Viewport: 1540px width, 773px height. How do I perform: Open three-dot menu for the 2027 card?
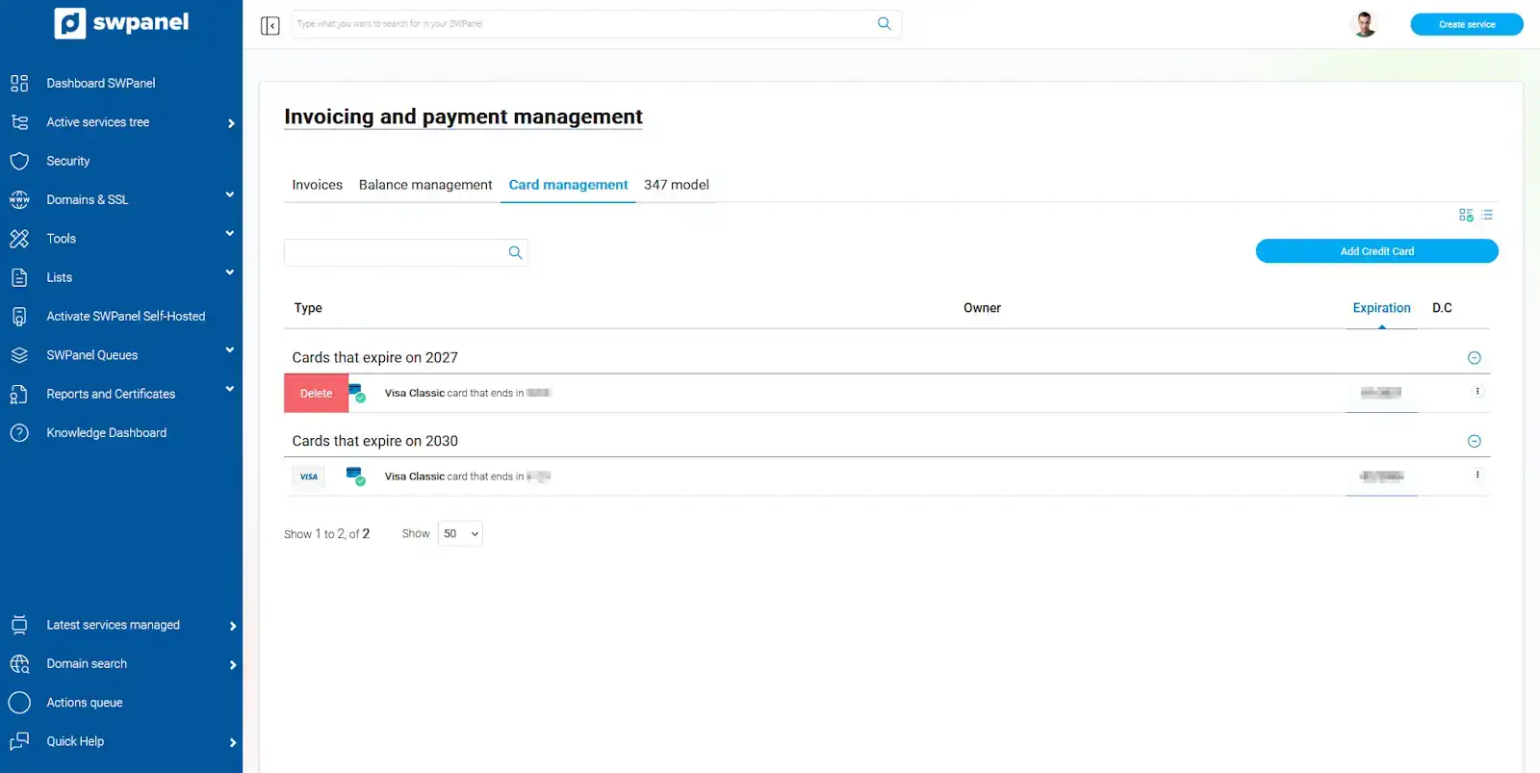[1477, 391]
